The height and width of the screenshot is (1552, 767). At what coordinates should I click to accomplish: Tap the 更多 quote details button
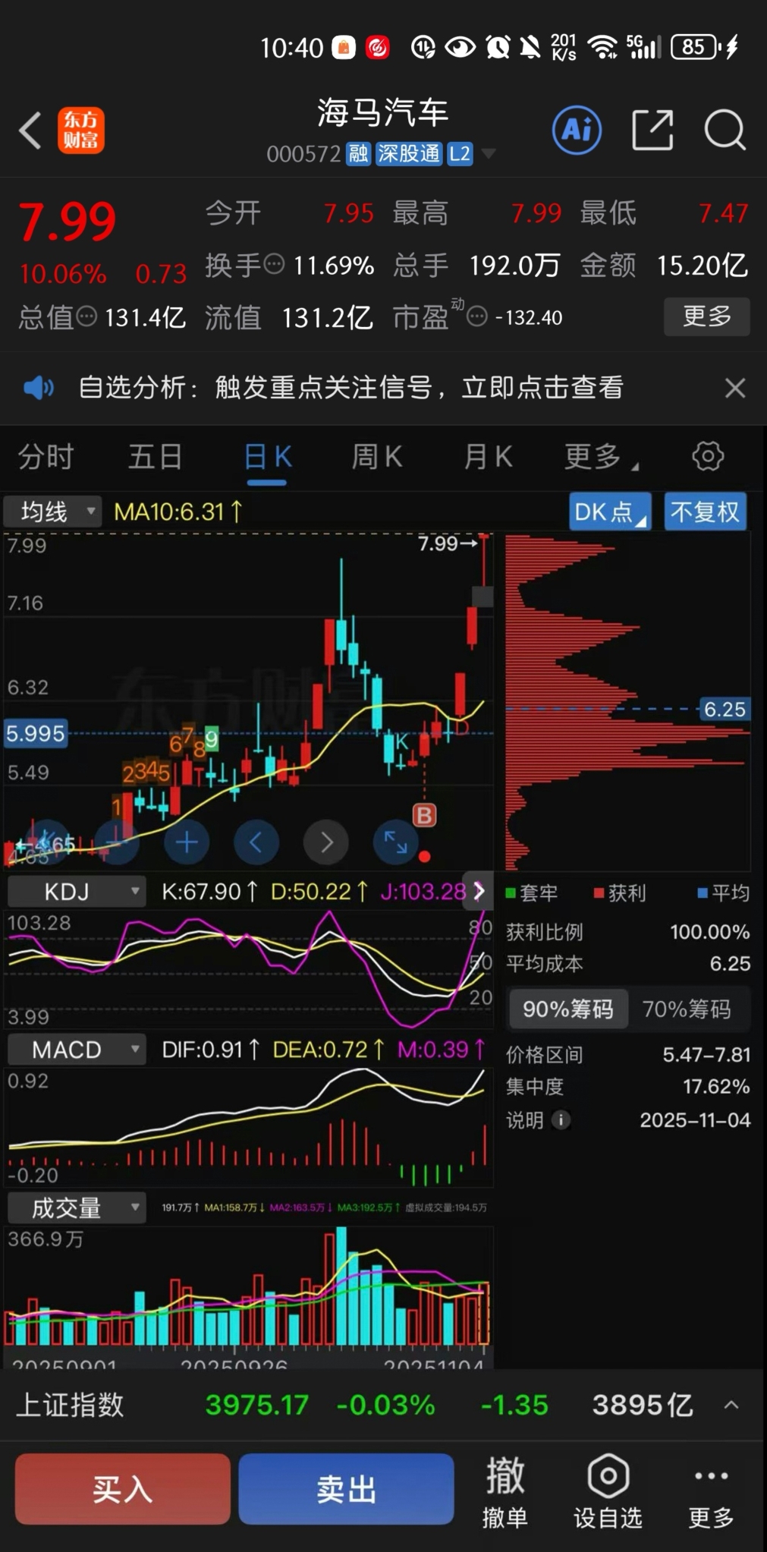tap(706, 316)
